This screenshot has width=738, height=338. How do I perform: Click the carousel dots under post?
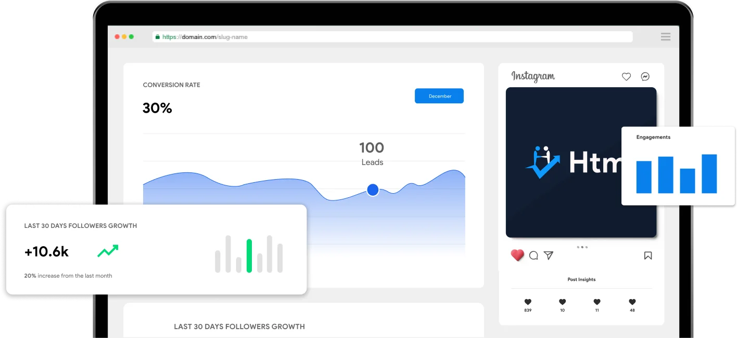pyautogui.click(x=582, y=247)
